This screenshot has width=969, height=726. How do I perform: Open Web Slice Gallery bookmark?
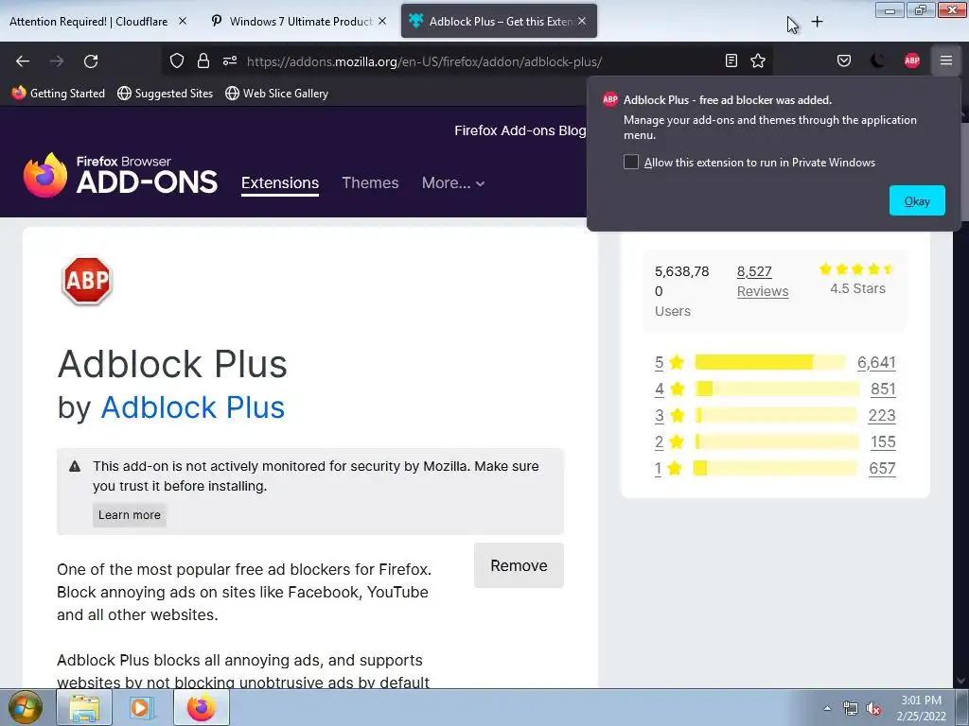(276, 94)
